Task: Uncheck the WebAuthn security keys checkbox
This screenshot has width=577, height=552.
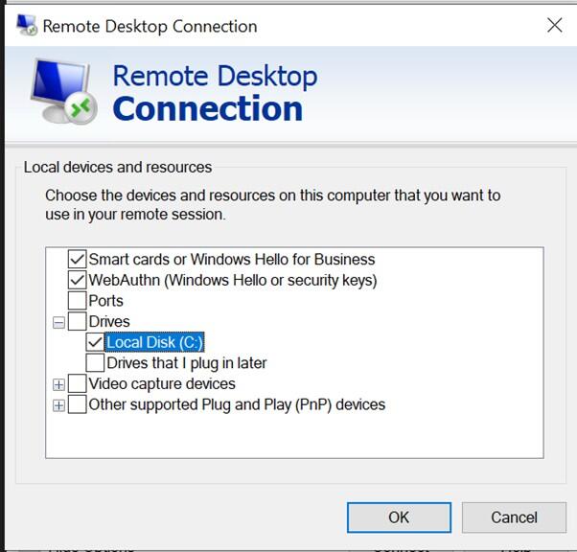Action: point(78,280)
